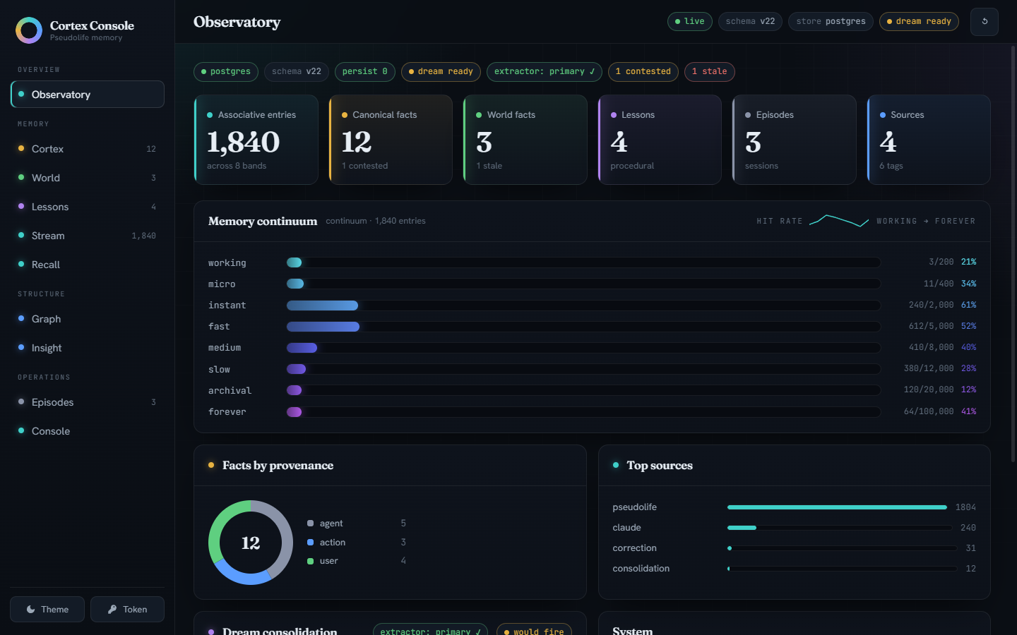Click the persist 0 chip
The image size is (1017, 635).
pyautogui.click(x=365, y=72)
